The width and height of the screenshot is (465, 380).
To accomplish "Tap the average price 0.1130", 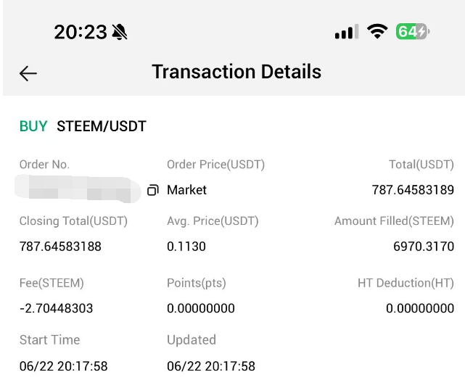I will pyautogui.click(x=186, y=247).
